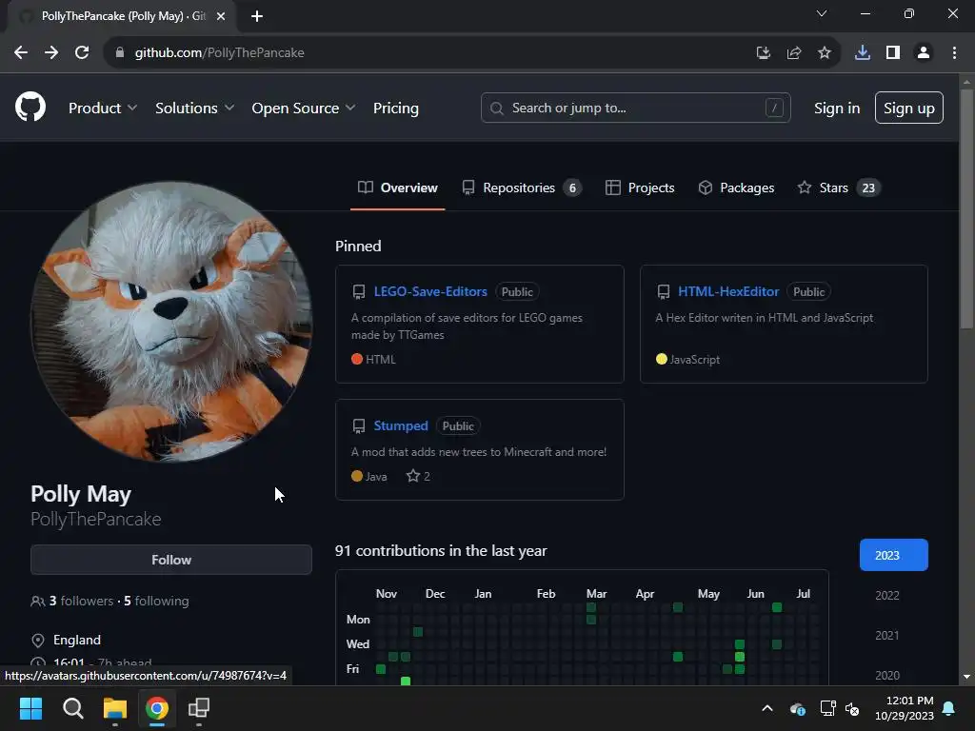Screen dimensions: 975x731
Task: Click the install app icon in address bar
Action: click(x=763, y=53)
